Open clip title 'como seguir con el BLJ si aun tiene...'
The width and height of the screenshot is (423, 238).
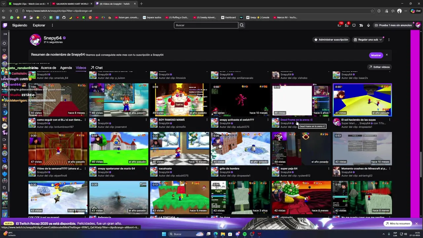click(x=59, y=120)
